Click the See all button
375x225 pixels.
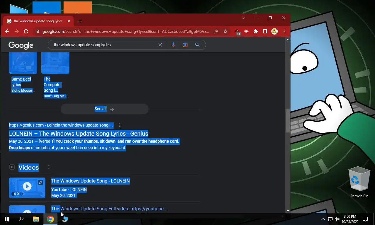coord(105,109)
